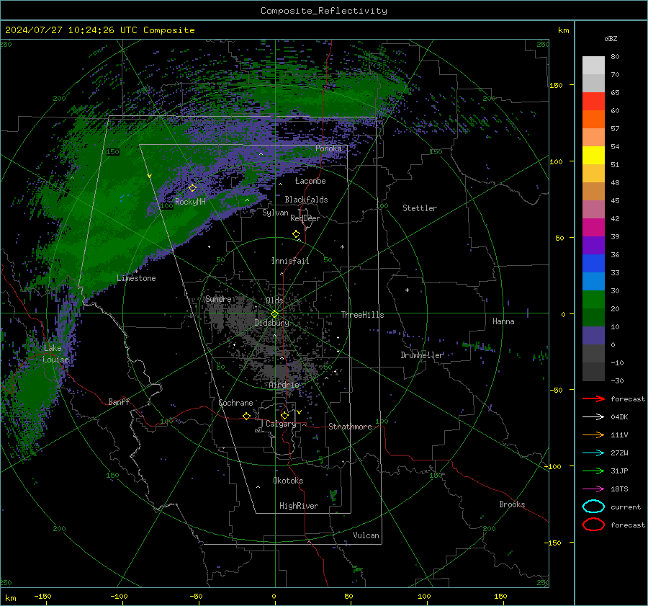The image size is (648, 606).
Task: Click the HighRiver city label
Action: 299,506
